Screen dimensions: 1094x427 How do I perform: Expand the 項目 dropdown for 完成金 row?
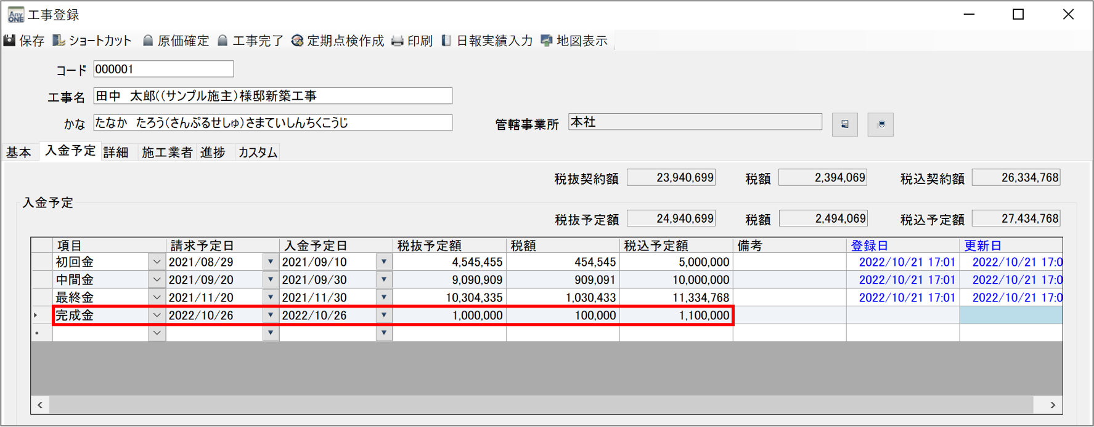click(157, 315)
